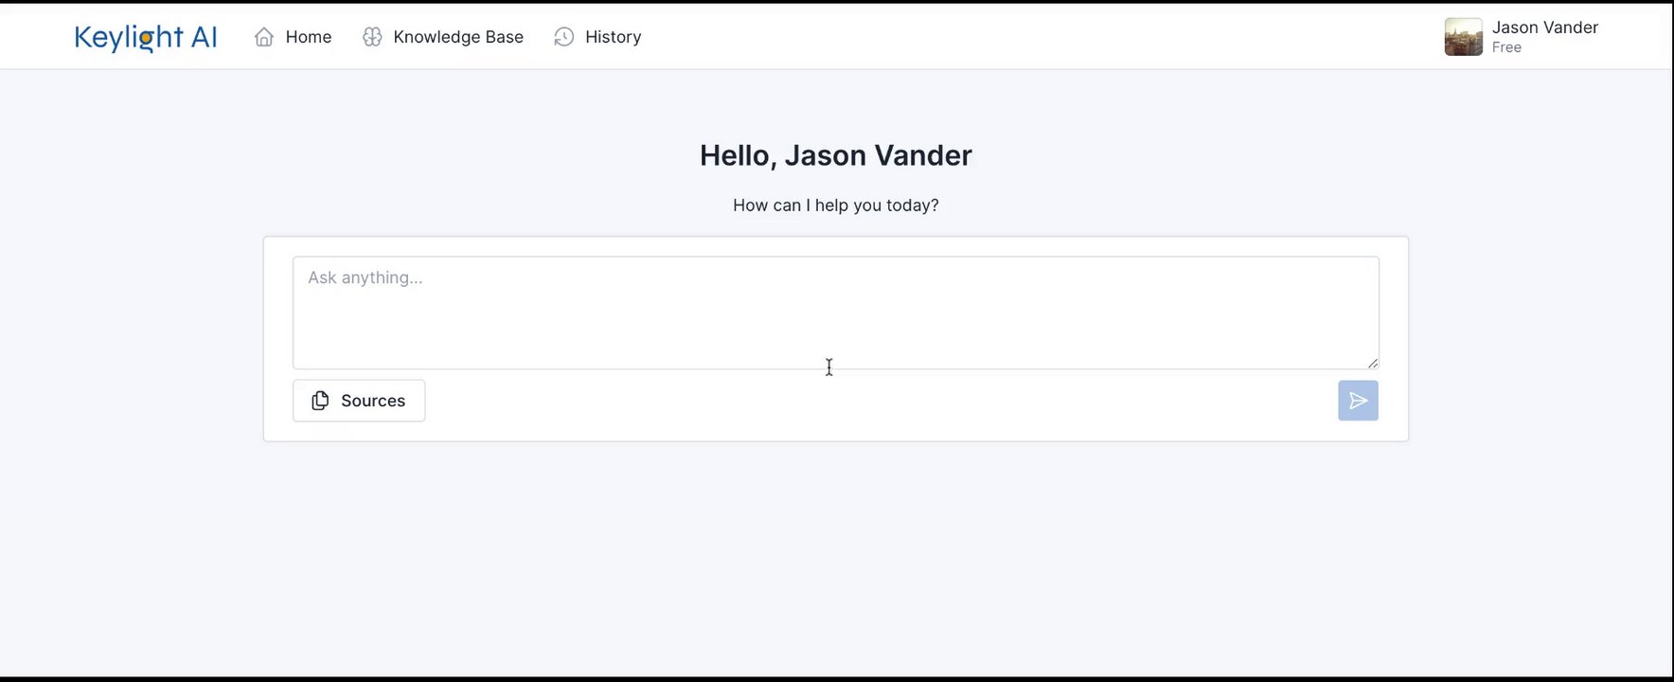This screenshot has height=682, width=1674.
Task: Click the Free plan label
Action: point(1506,47)
